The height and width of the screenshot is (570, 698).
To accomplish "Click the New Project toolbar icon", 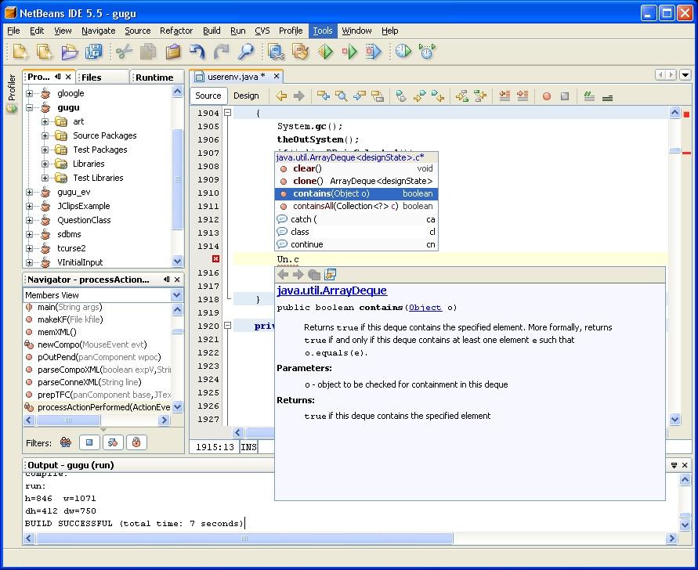I will tap(45, 52).
